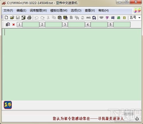143x124 pixels.
Task: Click the blue 词 word icon
Action: (113, 18)
